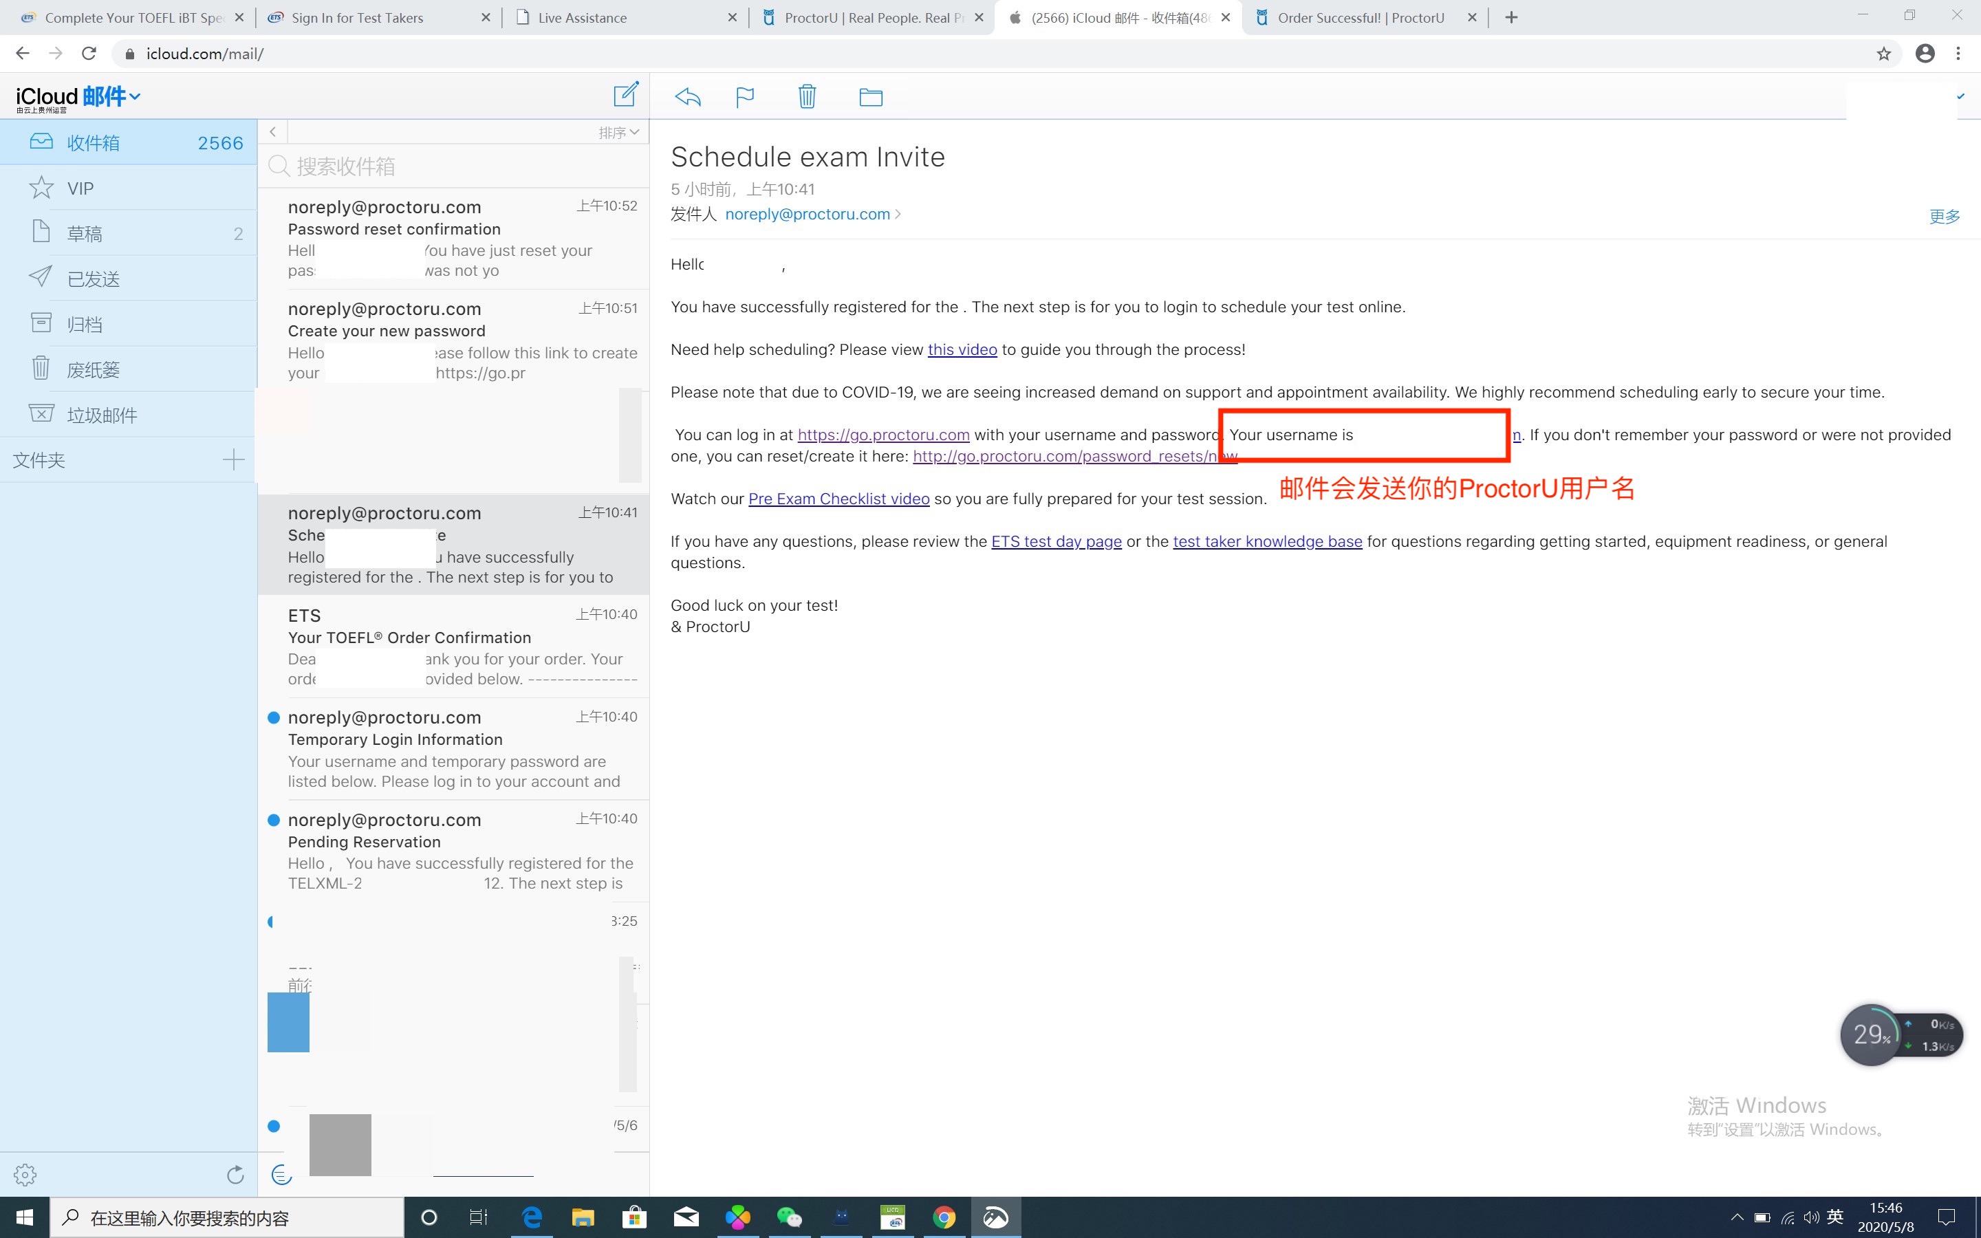This screenshot has height=1238, width=1981.
Task: Open the https://go.proctoru.com link
Action: (883, 435)
